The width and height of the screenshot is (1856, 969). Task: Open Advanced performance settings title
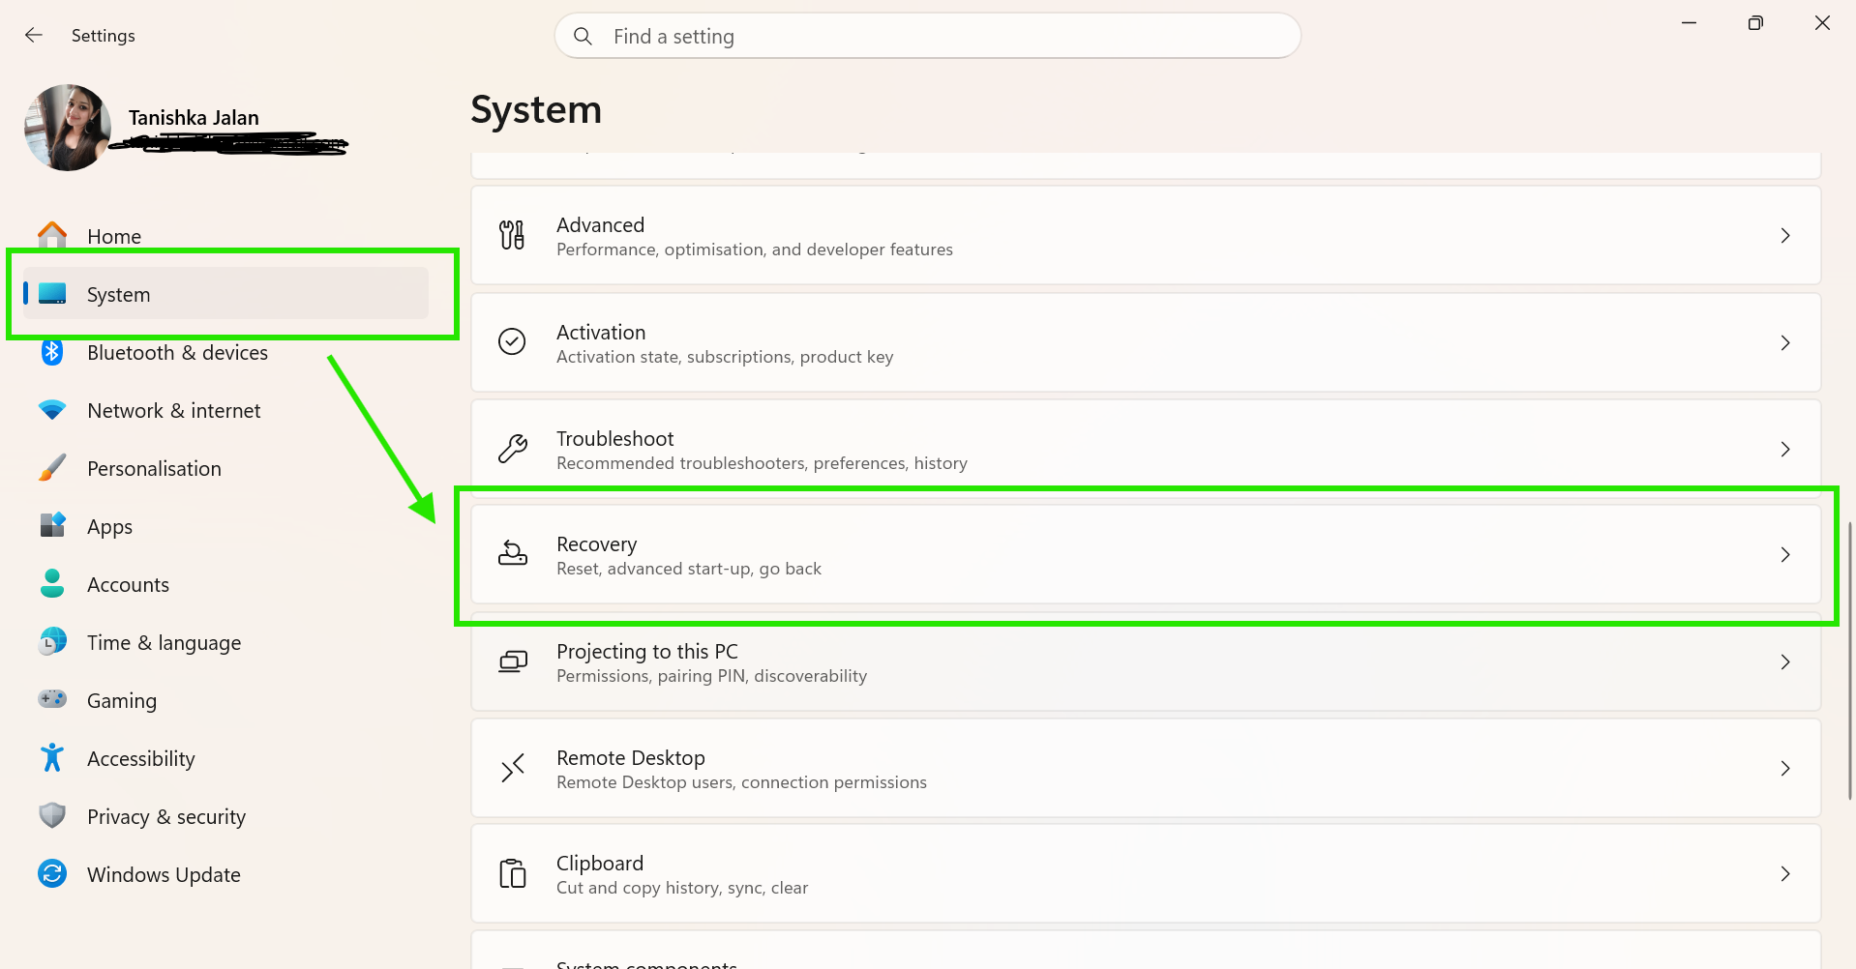[600, 224]
